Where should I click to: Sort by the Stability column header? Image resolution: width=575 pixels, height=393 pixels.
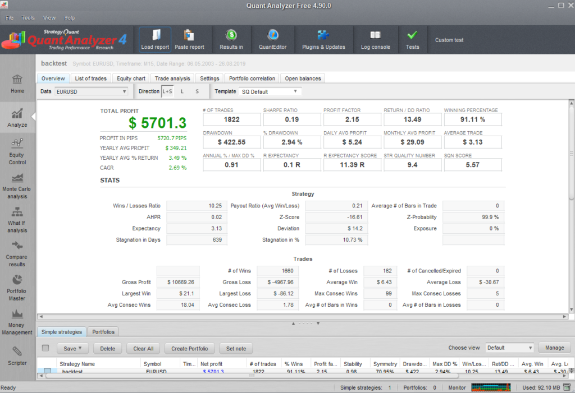pyautogui.click(x=355, y=364)
